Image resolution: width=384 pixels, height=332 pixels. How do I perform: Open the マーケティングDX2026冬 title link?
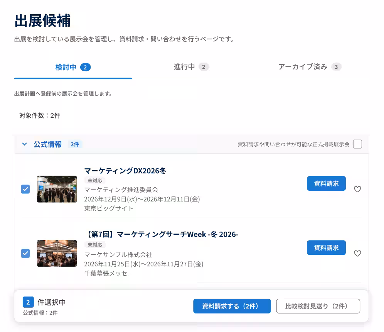point(125,171)
